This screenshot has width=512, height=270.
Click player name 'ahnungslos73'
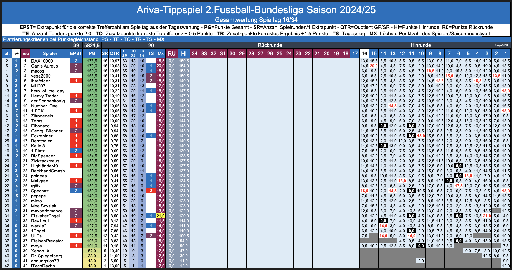(45, 261)
